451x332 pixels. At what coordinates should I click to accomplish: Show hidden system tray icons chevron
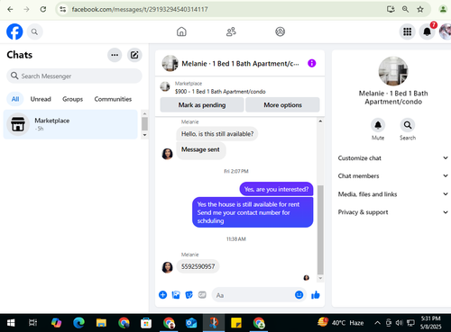(377, 323)
